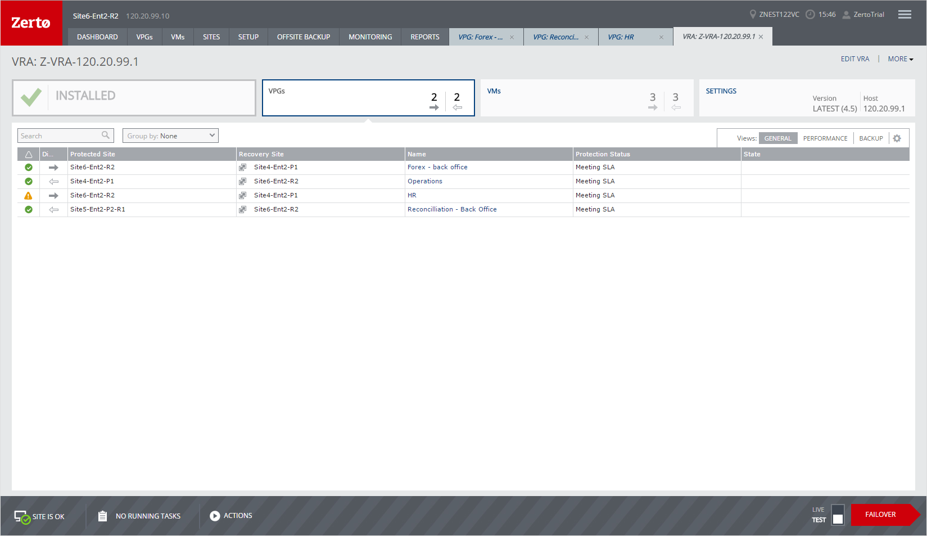Click the green status icon for Reconcilliation row
The height and width of the screenshot is (536, 927).
point(29,210)
